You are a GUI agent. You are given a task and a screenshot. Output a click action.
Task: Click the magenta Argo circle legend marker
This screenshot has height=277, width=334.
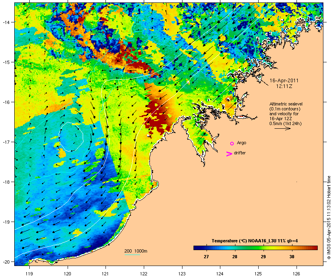coord(232,143)
